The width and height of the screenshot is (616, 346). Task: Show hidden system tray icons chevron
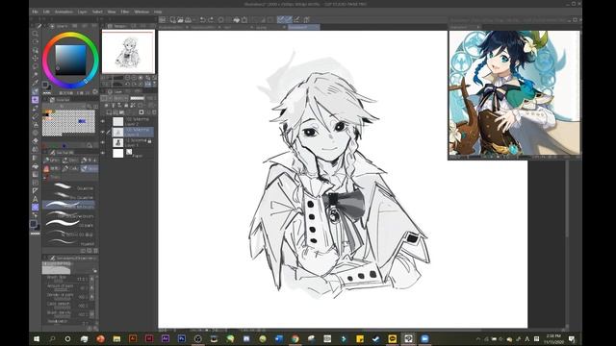[x=478, y=339]
